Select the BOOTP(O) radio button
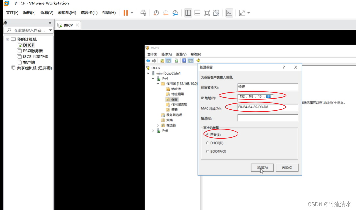Image resolution: width=356 pixels, height=210 pixels. tap(207, 151)
